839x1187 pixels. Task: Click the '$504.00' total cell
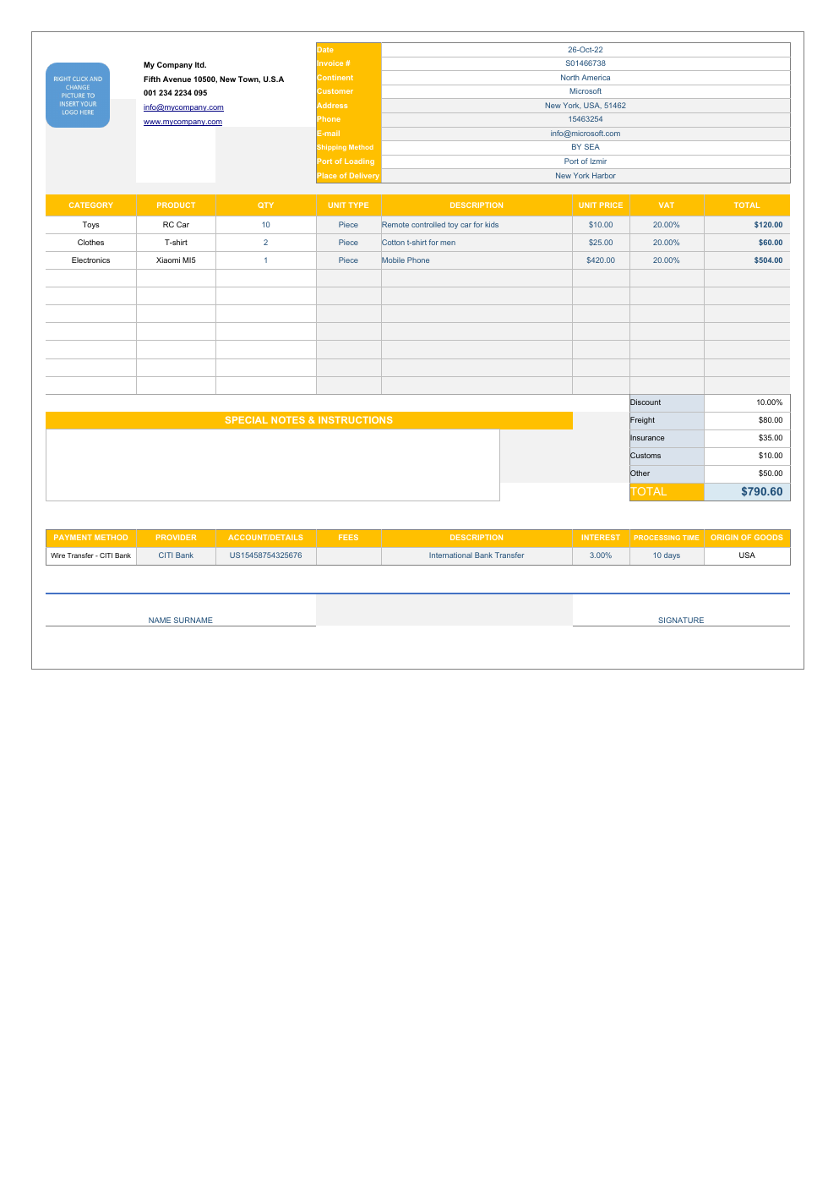pos(747,260)
